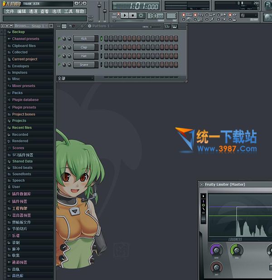
Task: Toggle the countdown 3-2-1 option
Action: [x=195, y=15]
